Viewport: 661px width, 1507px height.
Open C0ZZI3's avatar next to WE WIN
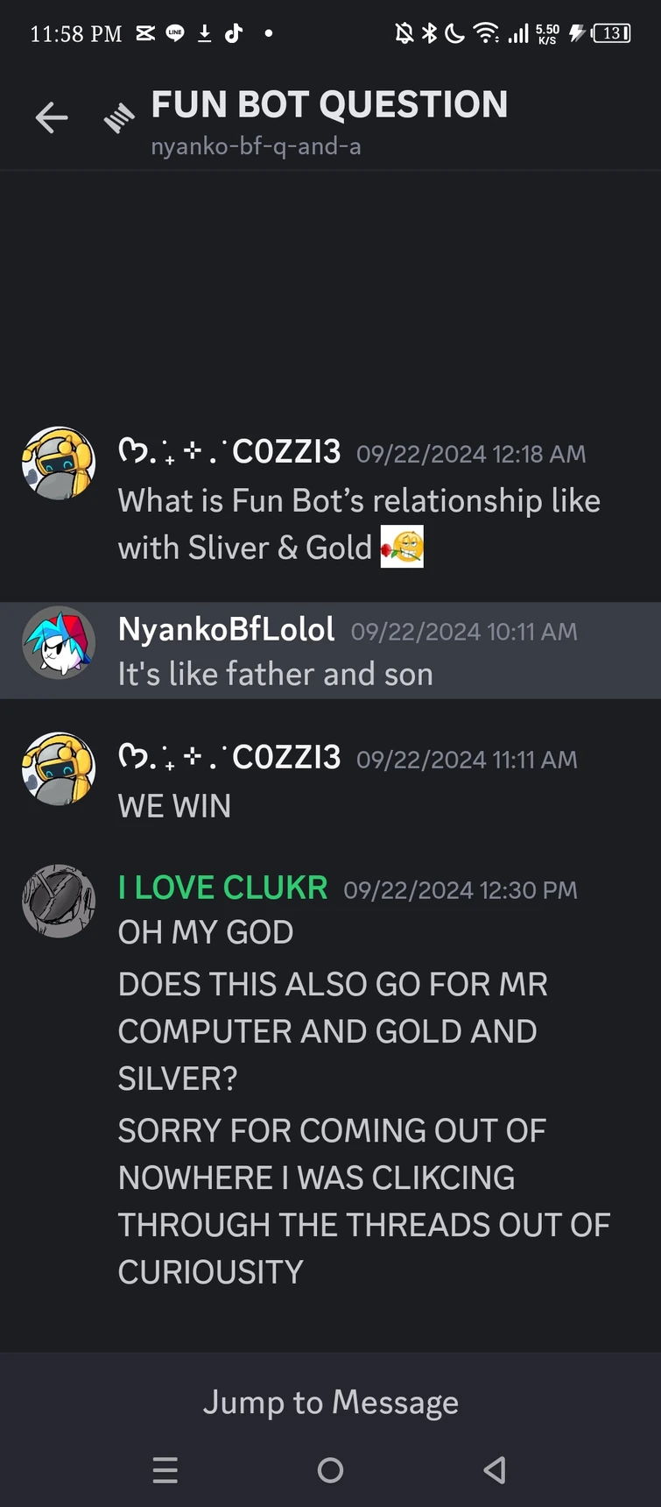(59, 768)
